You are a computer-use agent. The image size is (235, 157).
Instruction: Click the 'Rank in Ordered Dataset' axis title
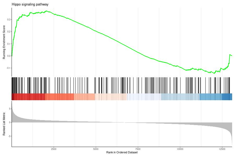click(x=122, y=152)
